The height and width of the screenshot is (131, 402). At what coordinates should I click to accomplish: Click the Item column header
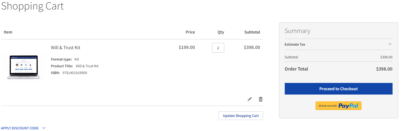coord(8,32)
